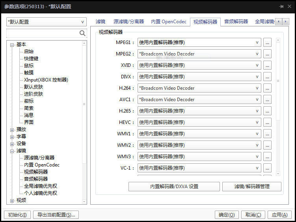
Task: Select 启始 in the tree
Action: click(x=29, y=52)
